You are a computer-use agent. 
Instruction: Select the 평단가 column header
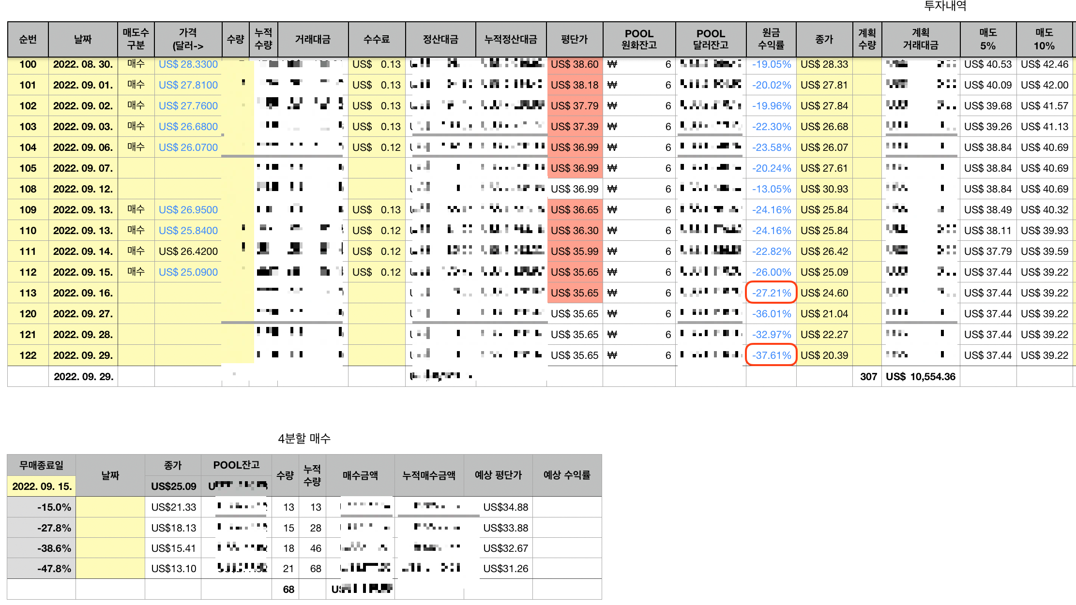(x=574, y=39)
